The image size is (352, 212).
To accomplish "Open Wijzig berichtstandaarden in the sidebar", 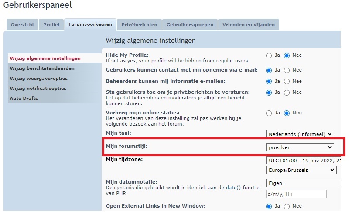I will [x=42, y=68].
